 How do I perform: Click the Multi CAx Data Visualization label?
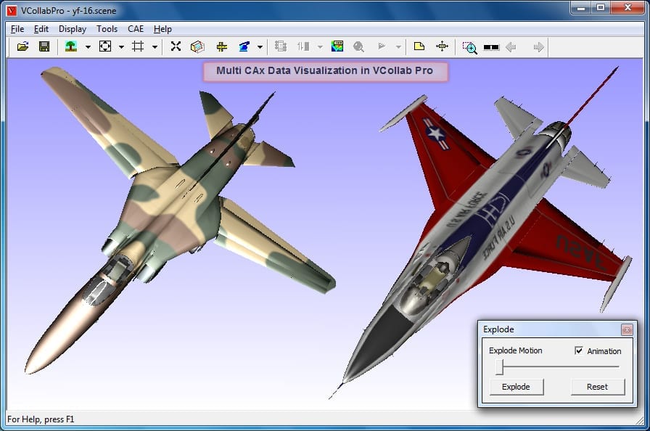point(324,71)
